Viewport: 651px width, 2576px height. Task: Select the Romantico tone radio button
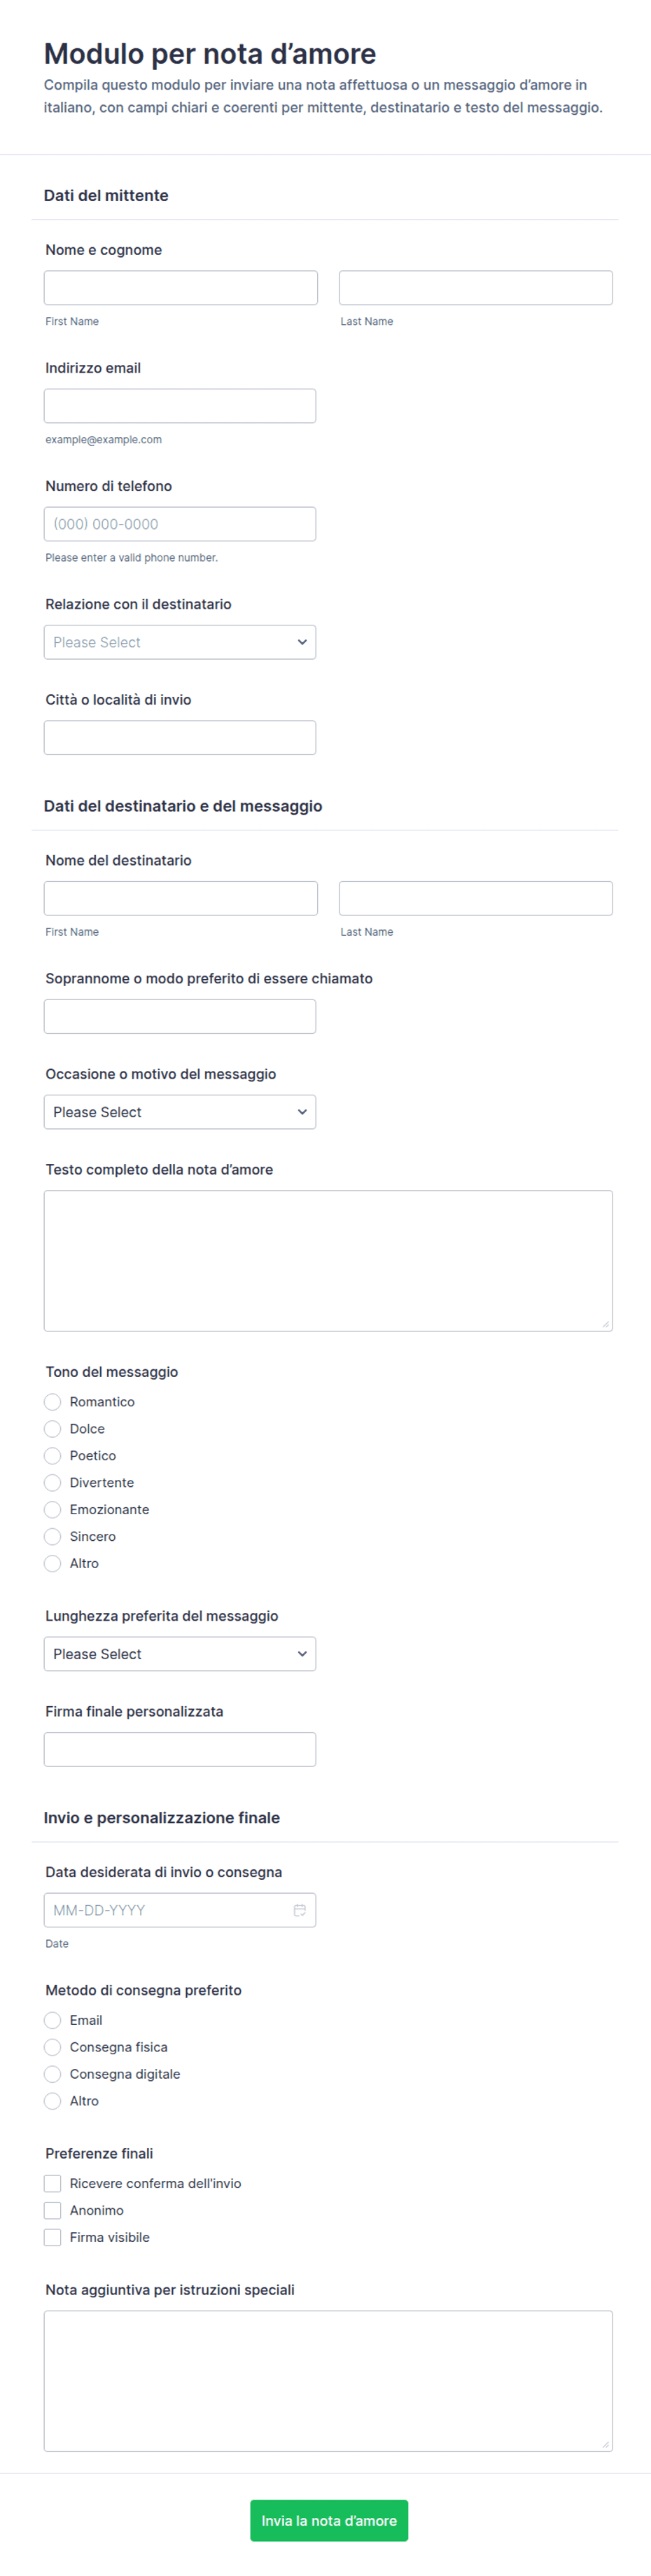53,1402
